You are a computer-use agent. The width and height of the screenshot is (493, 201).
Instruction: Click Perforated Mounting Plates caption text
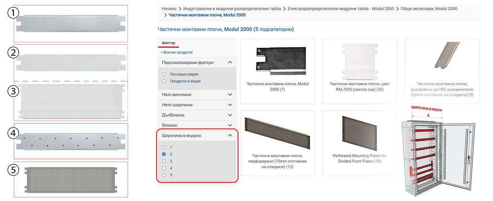(x=360, y=158)
